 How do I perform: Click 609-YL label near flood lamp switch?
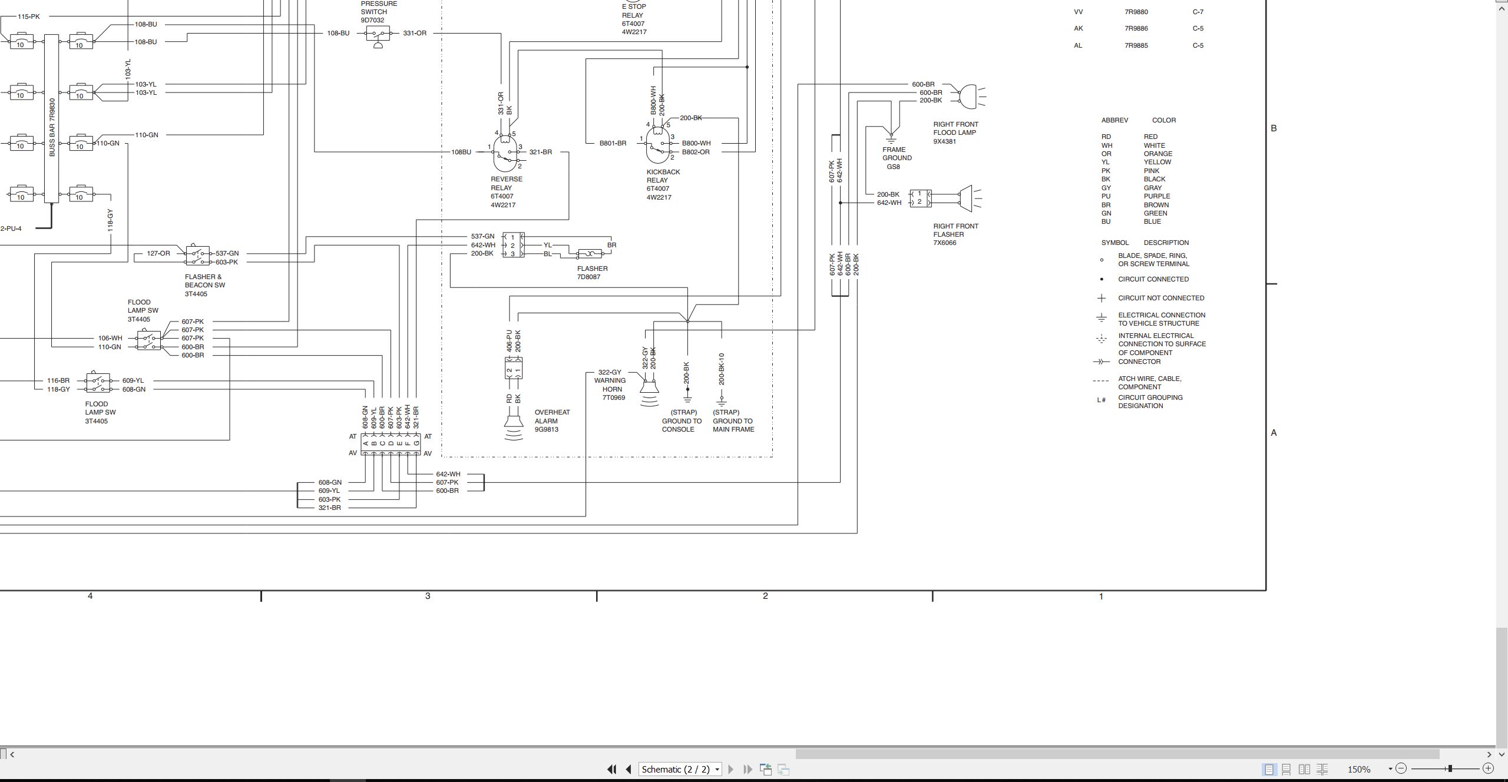(x=133, y=380)
